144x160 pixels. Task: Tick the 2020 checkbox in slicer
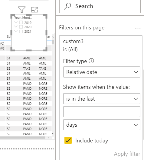tap(21, 27)
